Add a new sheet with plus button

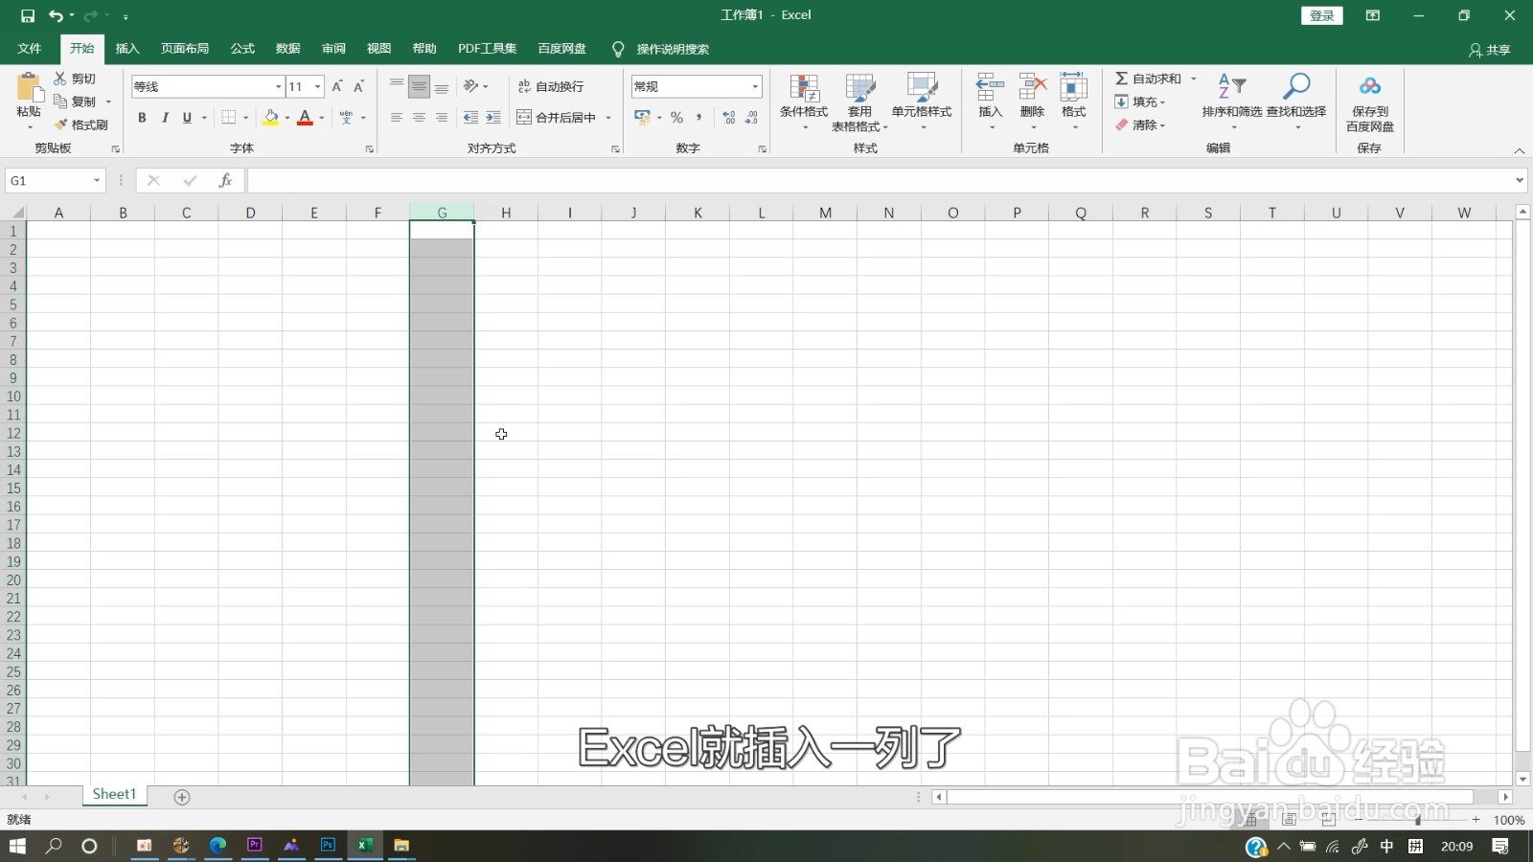pyautogui.click(x=182, y=797)
